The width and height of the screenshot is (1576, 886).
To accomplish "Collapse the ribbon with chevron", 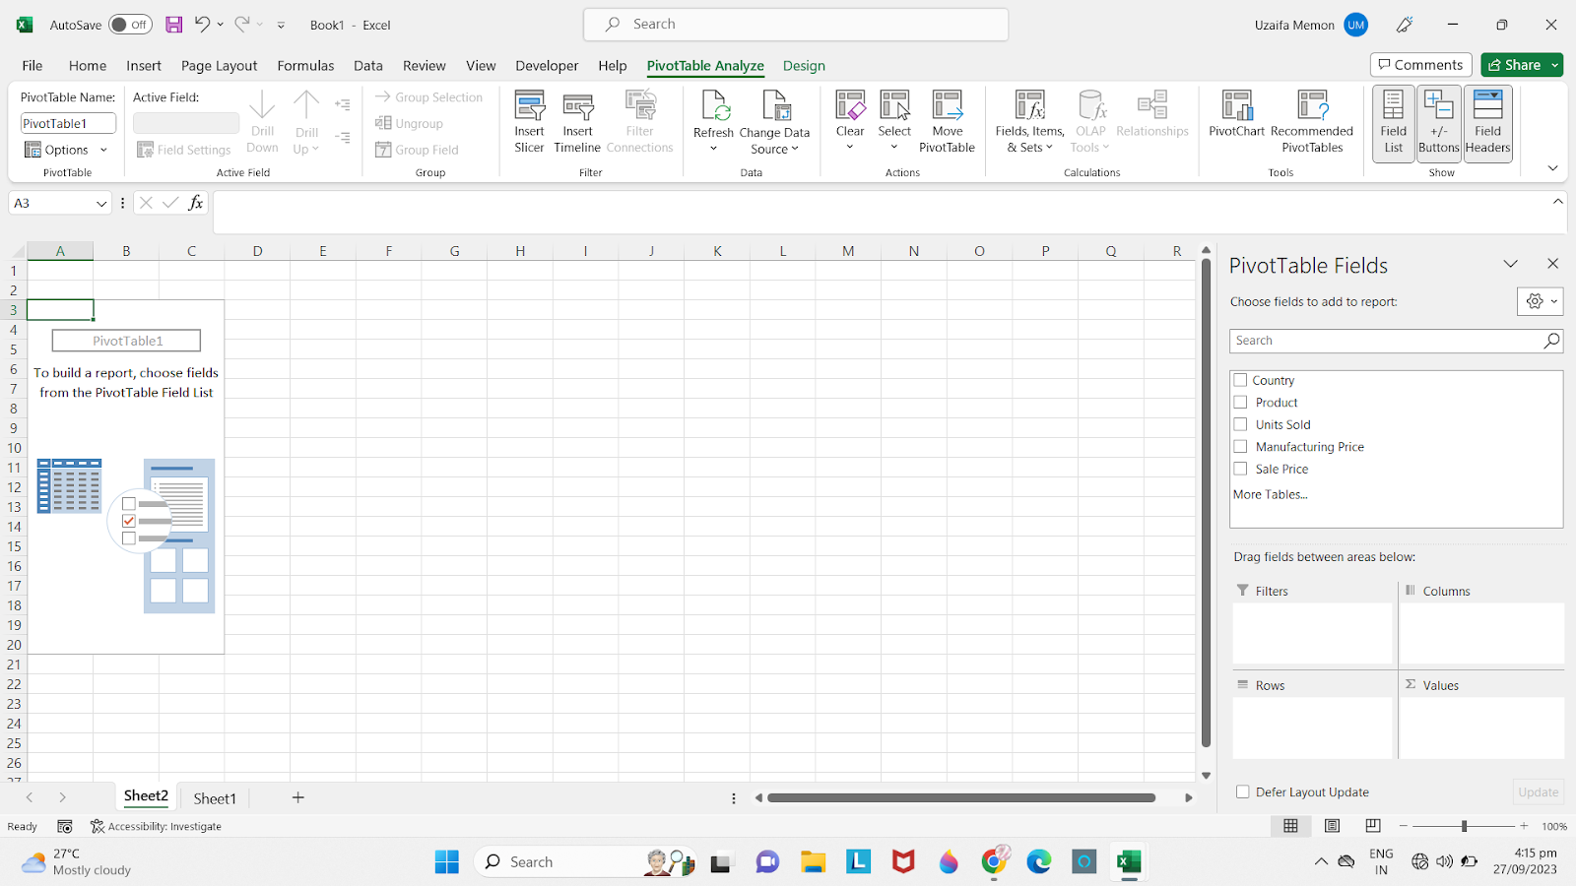I will pos(1552,168).
